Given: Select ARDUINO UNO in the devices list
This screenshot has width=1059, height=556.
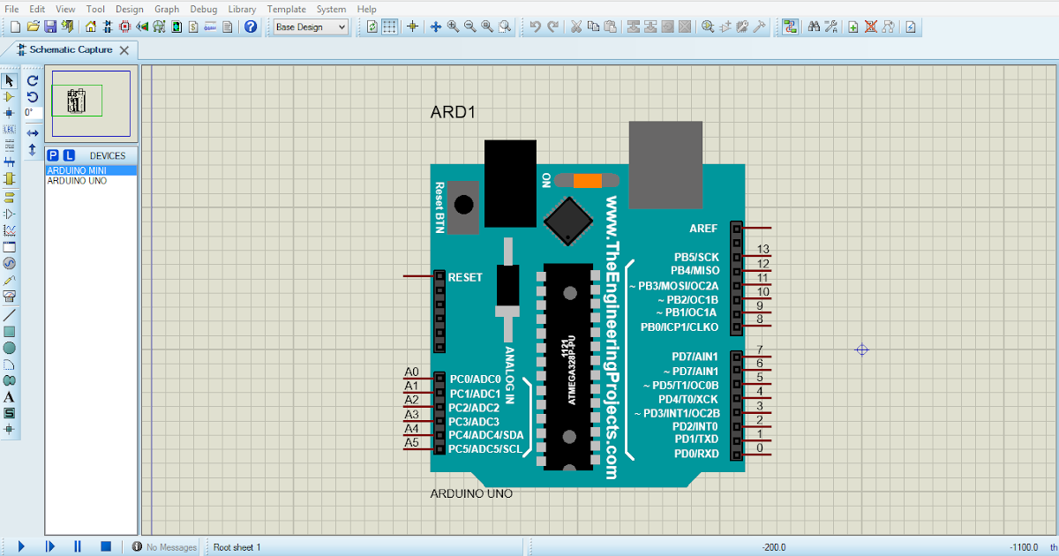Looking at the screenshot, I should (77, 181).
